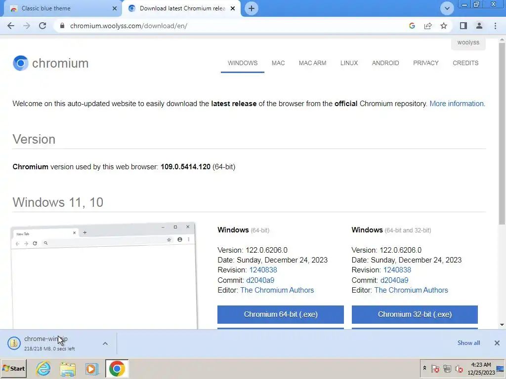Click the scrollbar down arrow
Viewport: 506px width, 379px height.
[502, 325]
